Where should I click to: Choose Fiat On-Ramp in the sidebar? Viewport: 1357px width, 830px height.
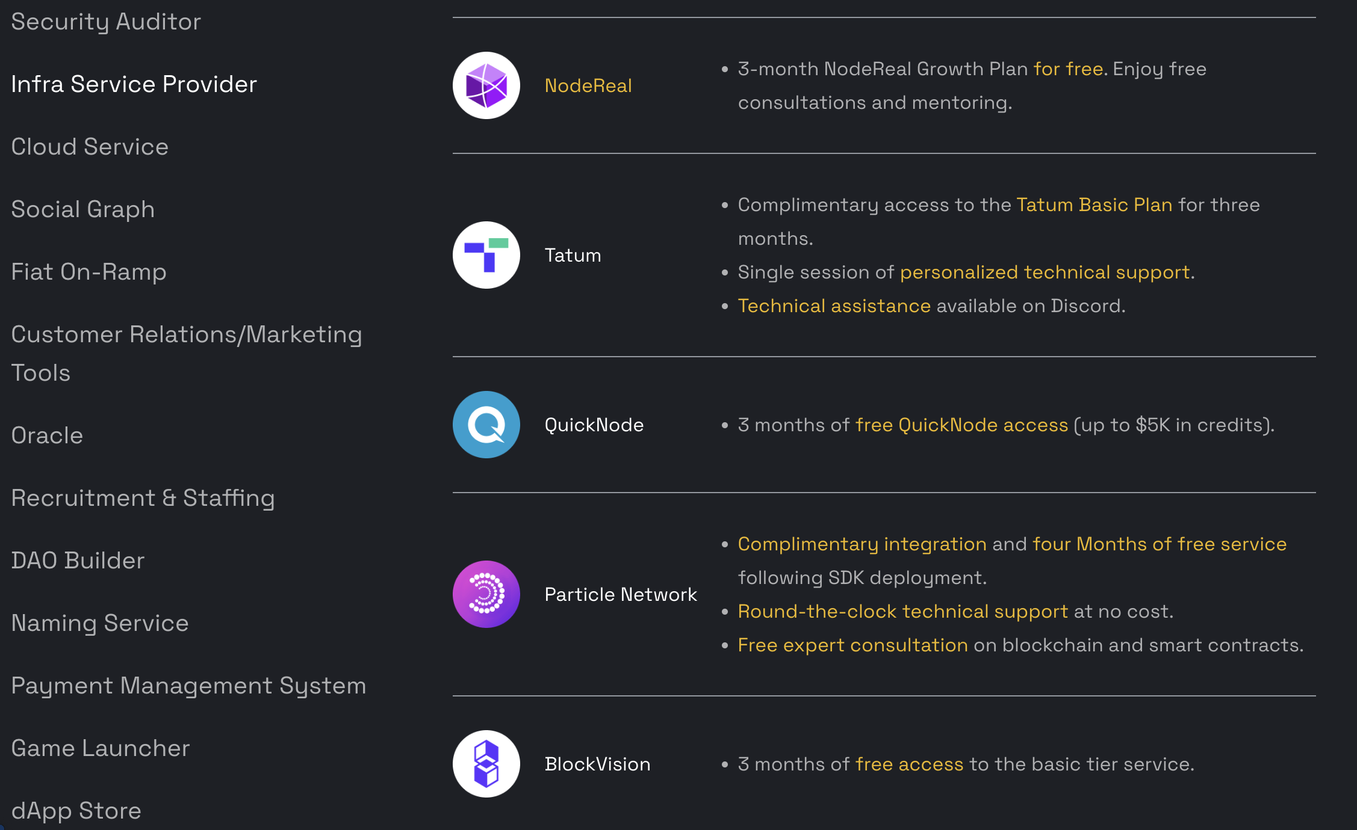point(88,272)
